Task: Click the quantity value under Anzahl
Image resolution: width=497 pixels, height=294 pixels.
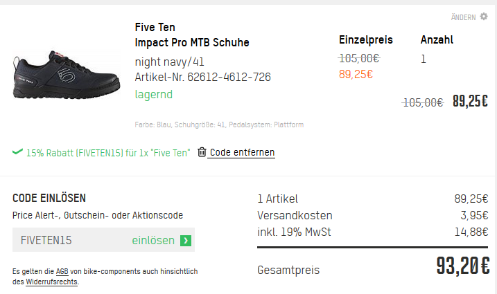Action: 424,59
